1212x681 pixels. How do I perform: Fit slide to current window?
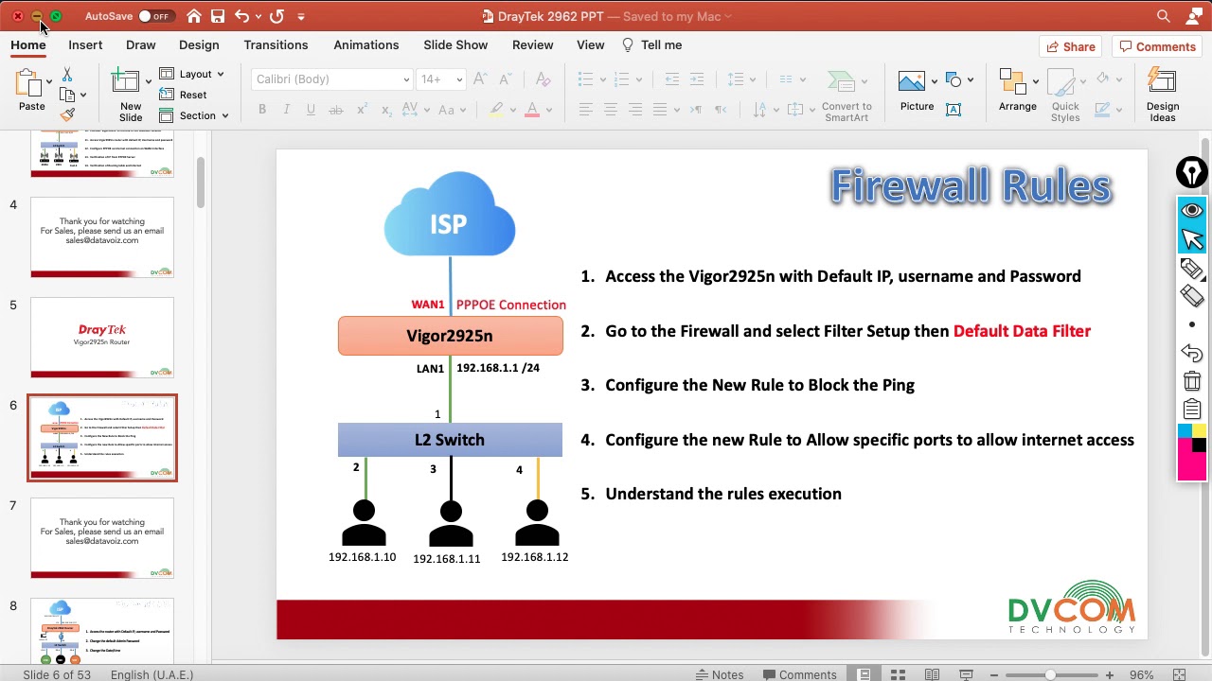pos(1179,674)
